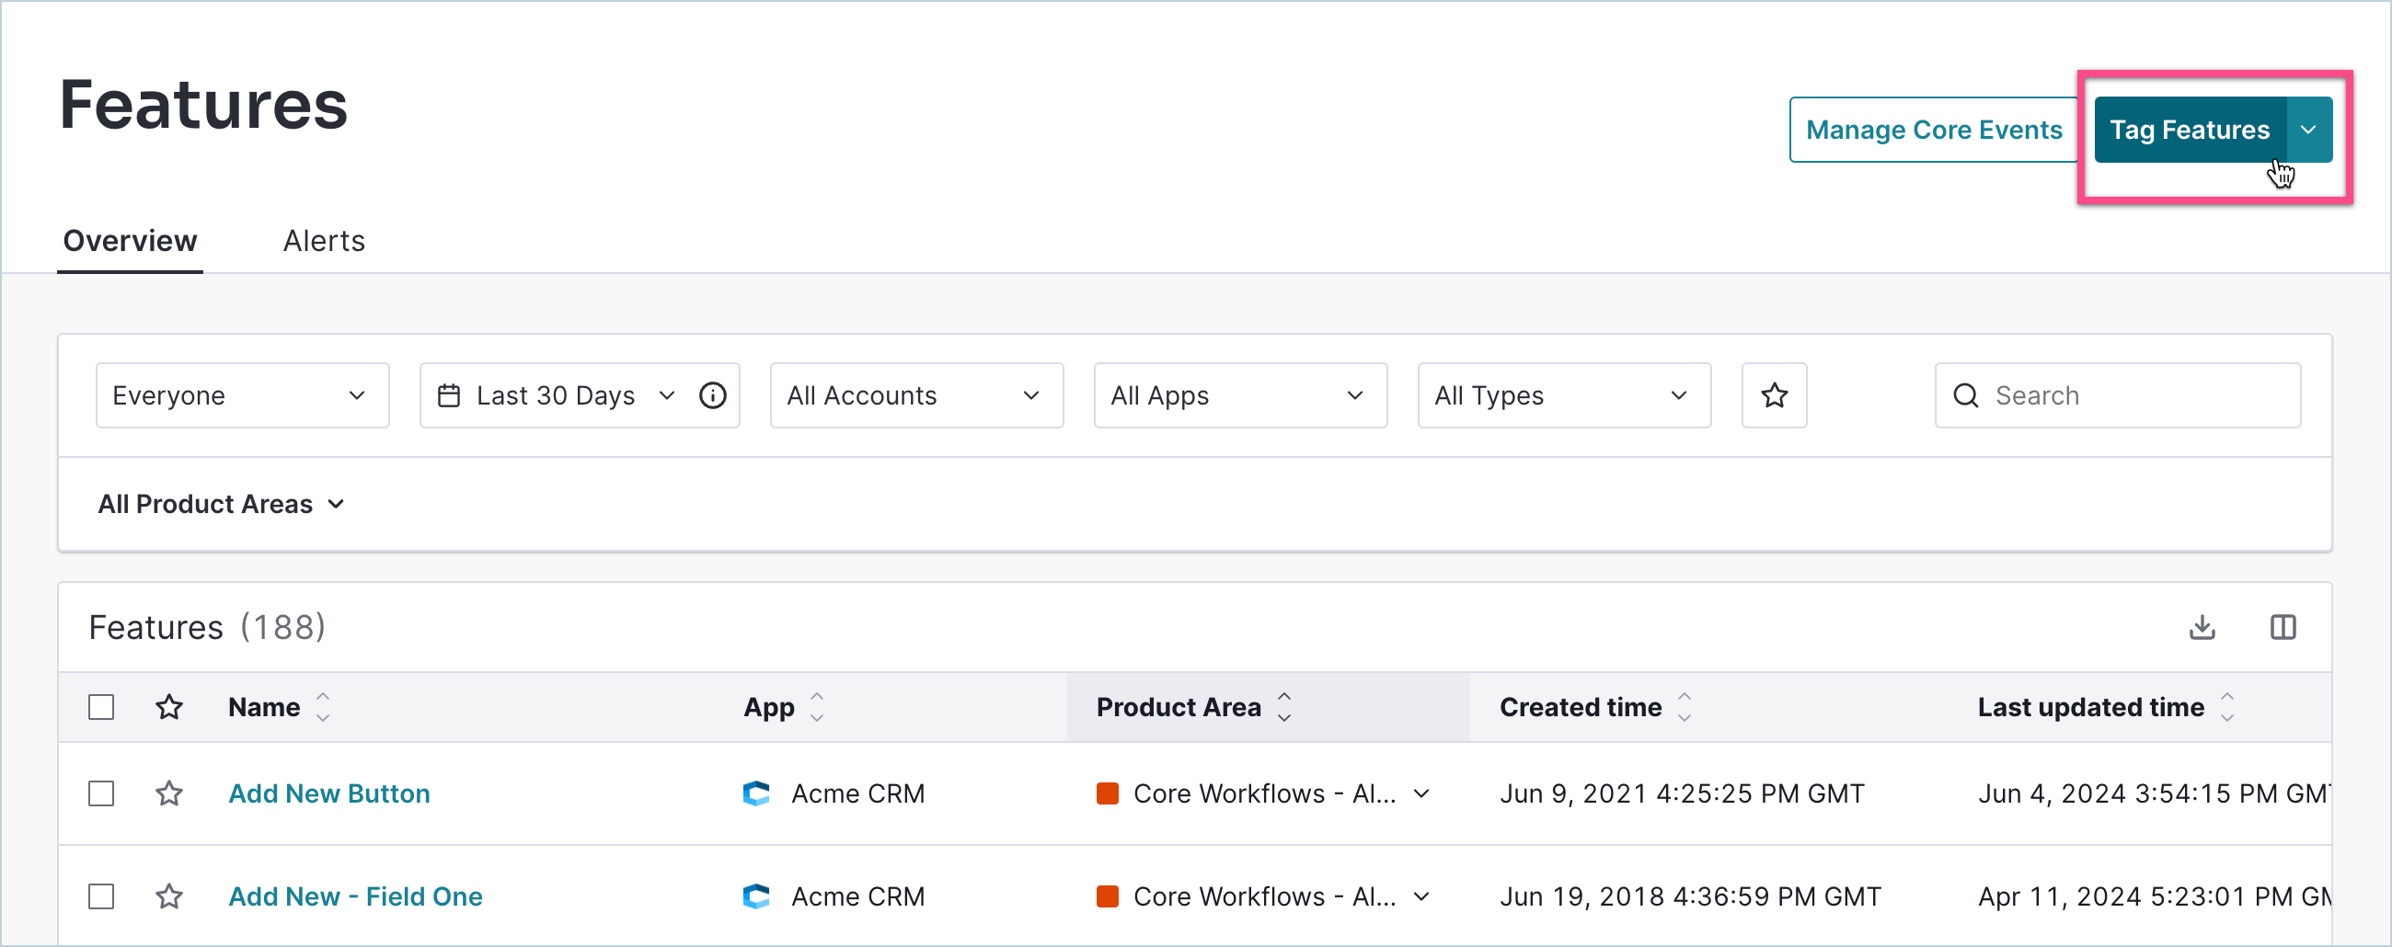Tick the checkbox for Add New - Field One

100,896
